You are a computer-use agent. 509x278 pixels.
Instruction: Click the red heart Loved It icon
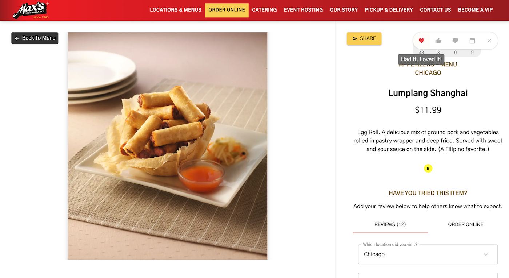(421, 41)
